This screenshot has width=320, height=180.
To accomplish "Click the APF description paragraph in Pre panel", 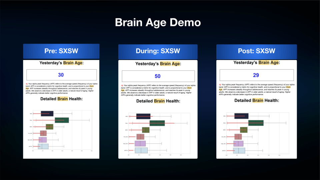I will pyautogui.click(x=61, y=88).
